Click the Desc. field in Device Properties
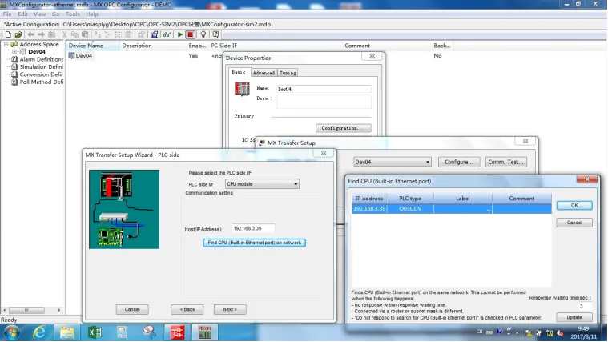This screenshot has height=342, width=608. pyautogui.click(x=324, y=102)
